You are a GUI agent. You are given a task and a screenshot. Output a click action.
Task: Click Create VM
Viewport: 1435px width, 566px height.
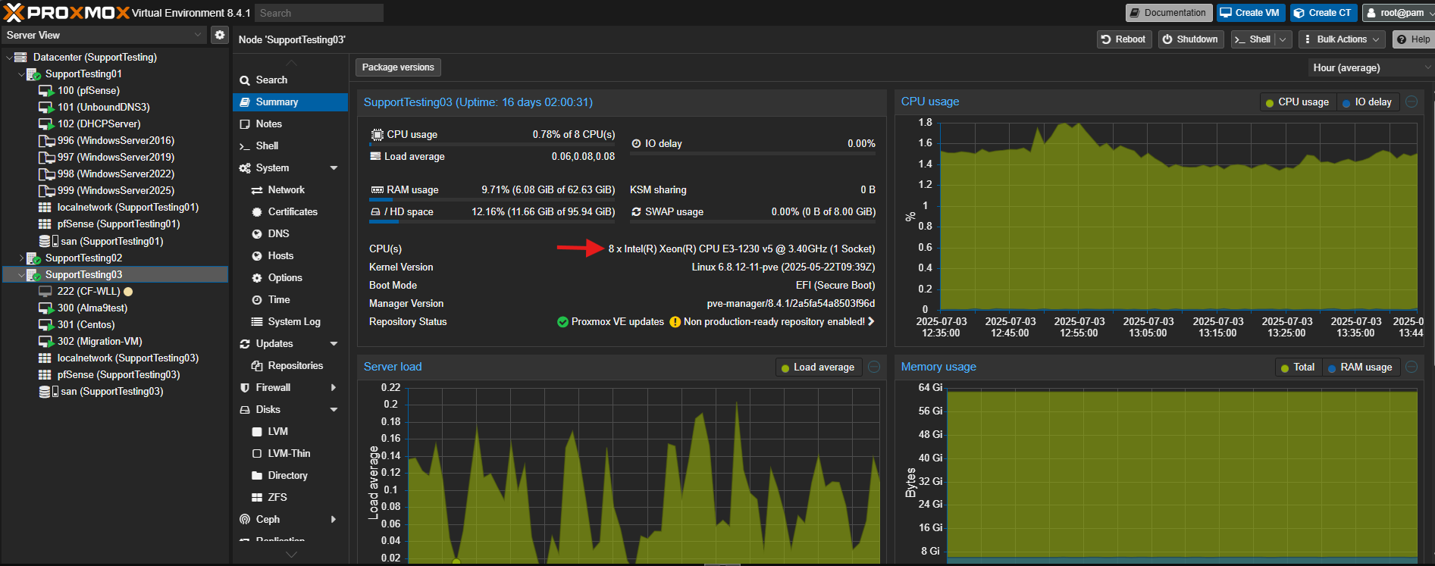pyautogui.click(x=1251, y=13)
